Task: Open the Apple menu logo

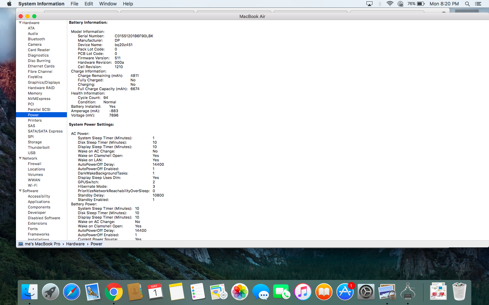Action: (9, 4)
